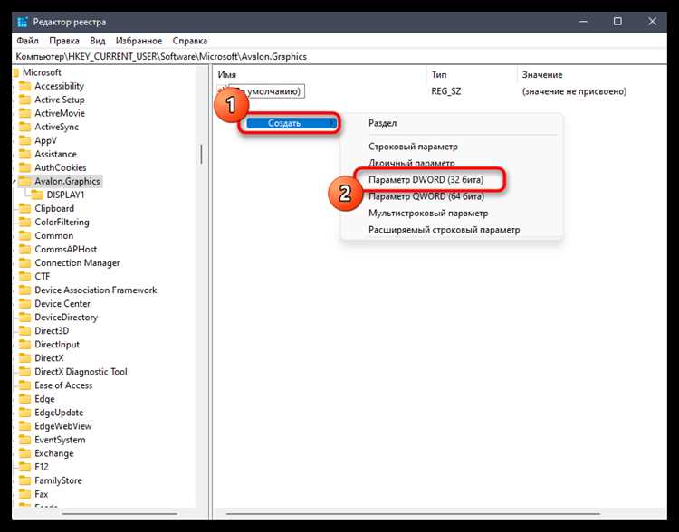Click the CTF folder icon
This screenshot has height=532, width=679.
coord(25,277)
